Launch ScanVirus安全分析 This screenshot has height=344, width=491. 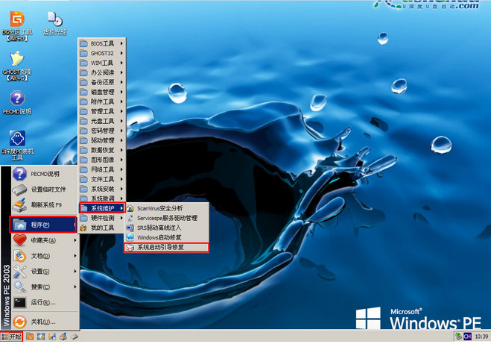(167, 208)
